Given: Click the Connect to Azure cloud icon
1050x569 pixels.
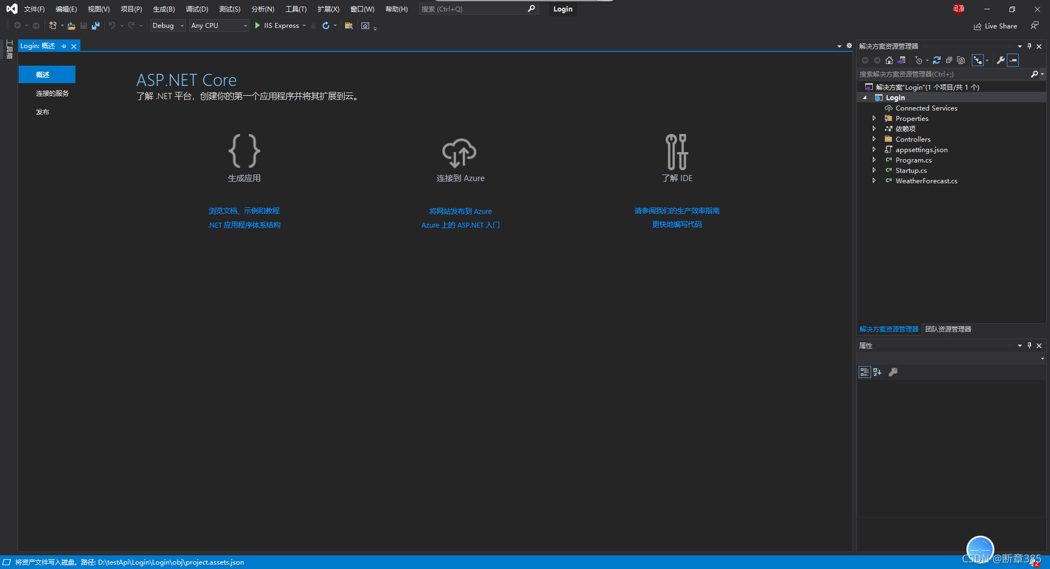Looking at the screenshot, I should [x=459, y=152].
